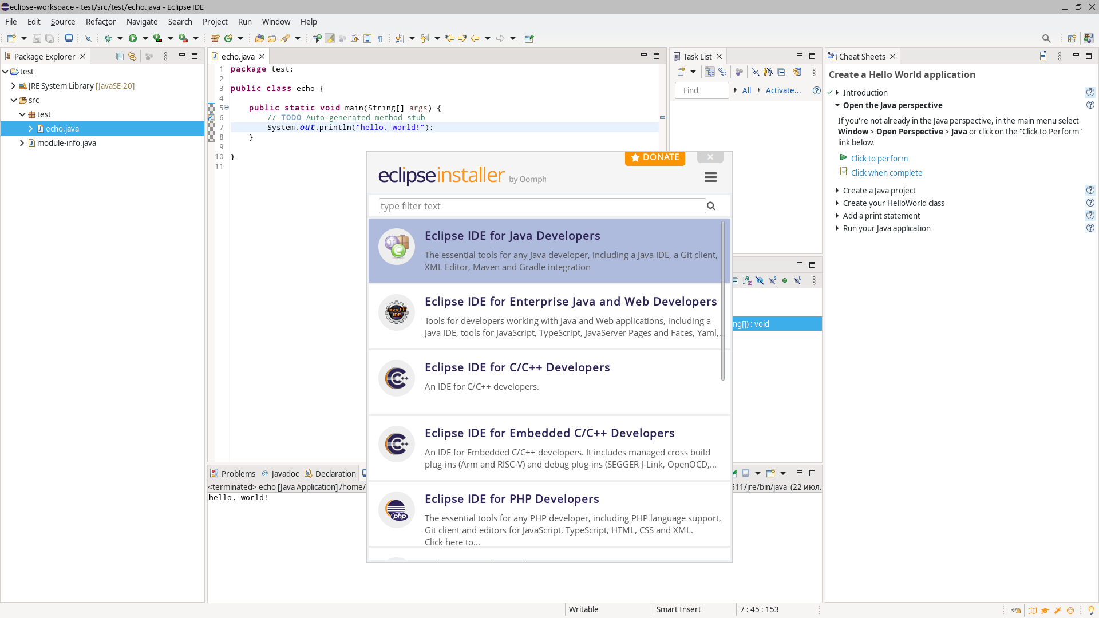This screenshot has height=618, width=1099.
Task: Click the Save toolbar icon
Action: click(37, 38)
